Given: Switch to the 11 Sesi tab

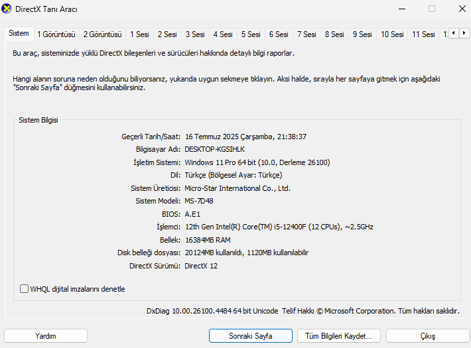Looking at the screenshot, I should tap(423, 34).
